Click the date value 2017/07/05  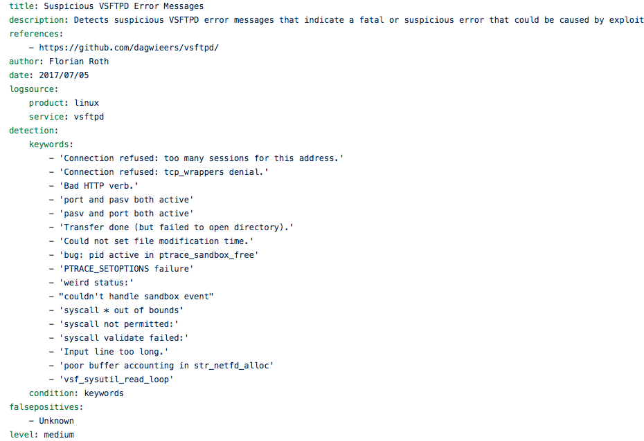[64, 75]
